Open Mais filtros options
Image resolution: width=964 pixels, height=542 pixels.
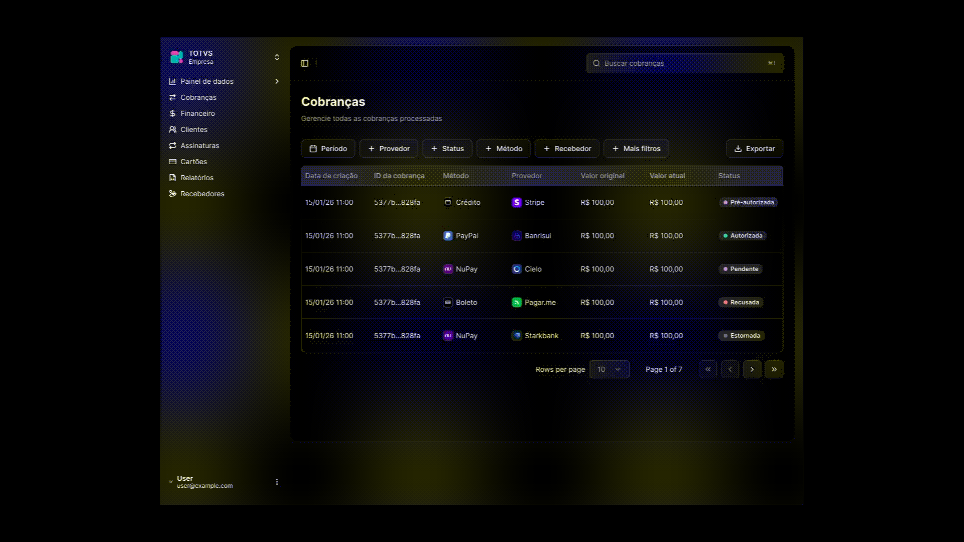point(636,149)
